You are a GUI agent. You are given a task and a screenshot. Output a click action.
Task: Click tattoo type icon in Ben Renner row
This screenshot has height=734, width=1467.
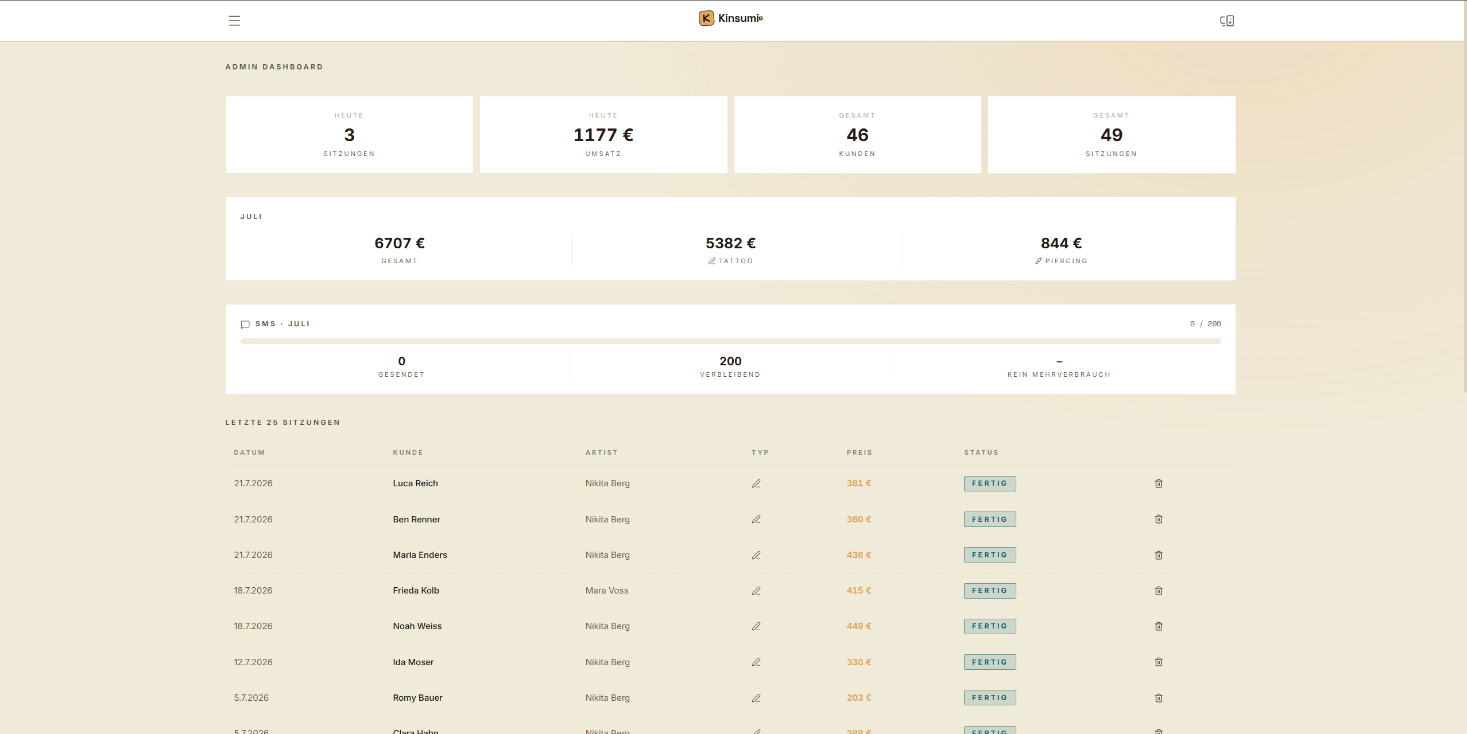click(756, 519)
